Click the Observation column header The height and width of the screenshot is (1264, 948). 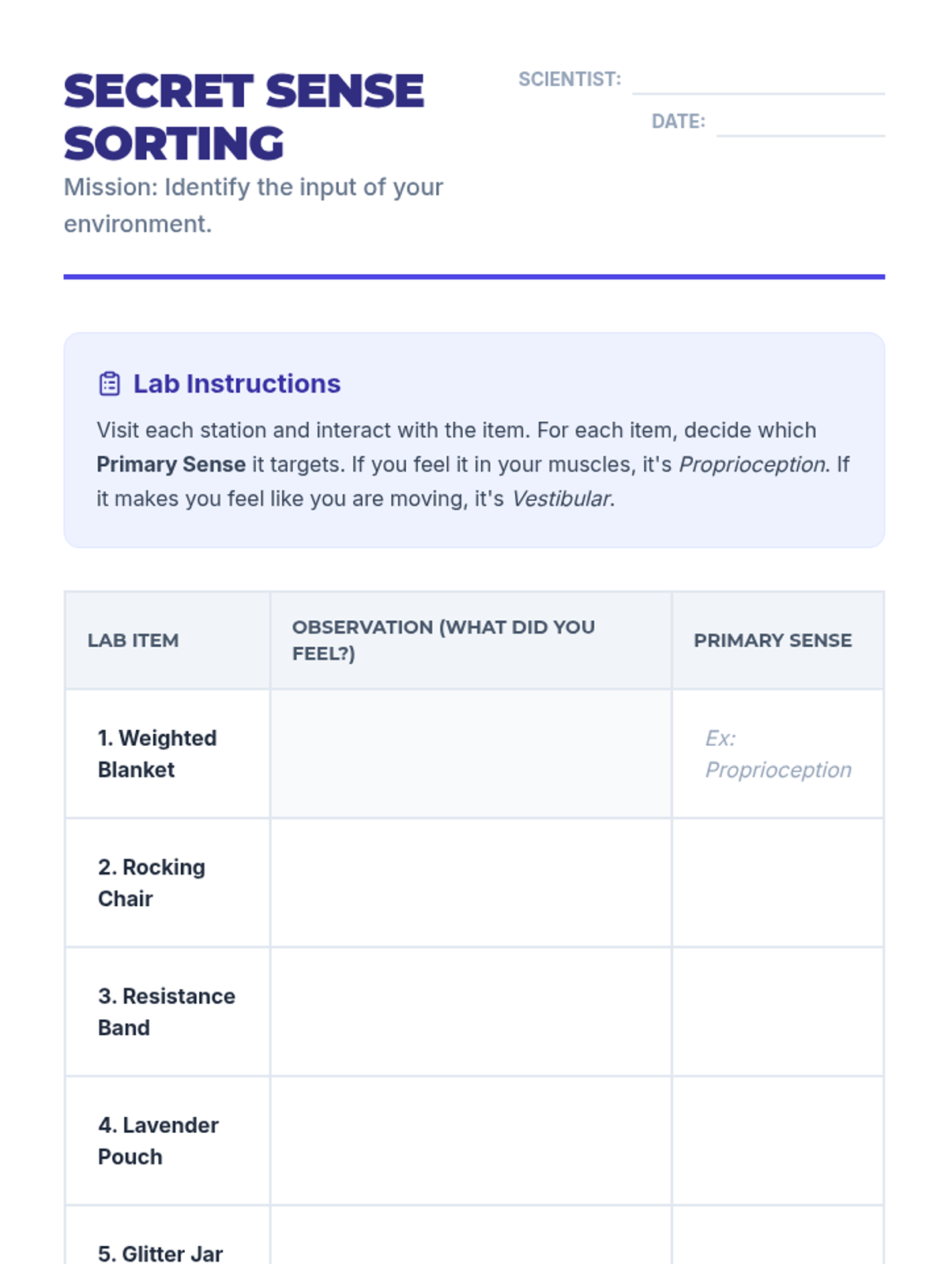tap(443, 640)
